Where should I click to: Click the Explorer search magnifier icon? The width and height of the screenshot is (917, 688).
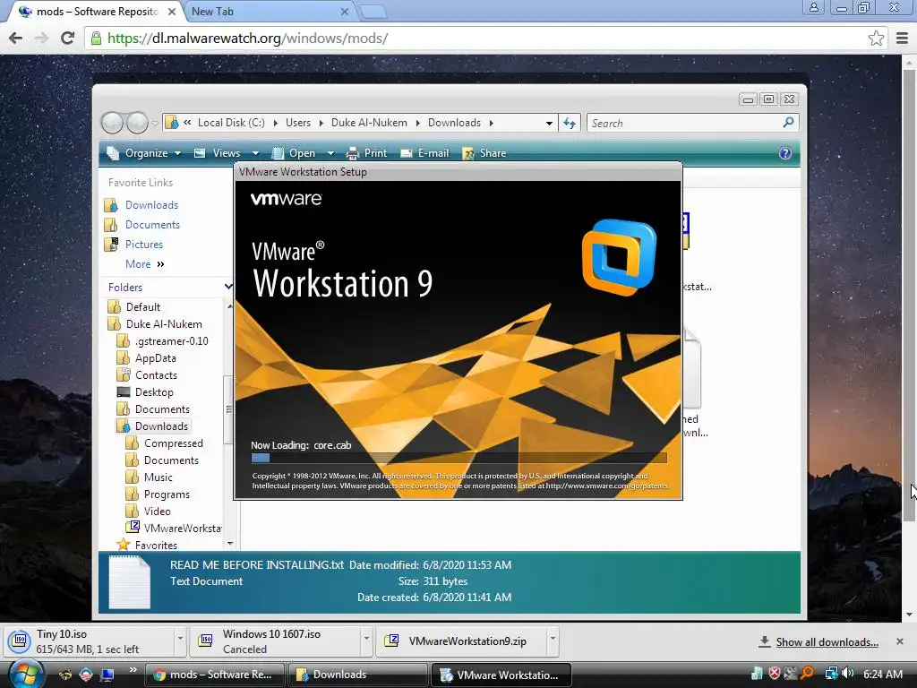(x=788, y=122)
